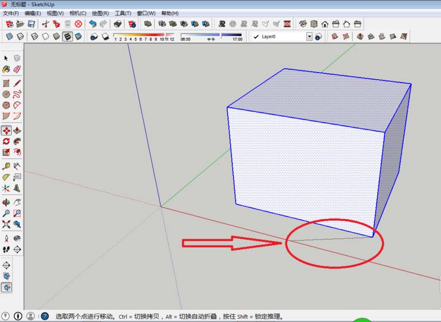This screenshot has width=441, height=322.
Task: Select the Freehand squiggle tool
Action: pyautogui.click(x=17, y=95)
